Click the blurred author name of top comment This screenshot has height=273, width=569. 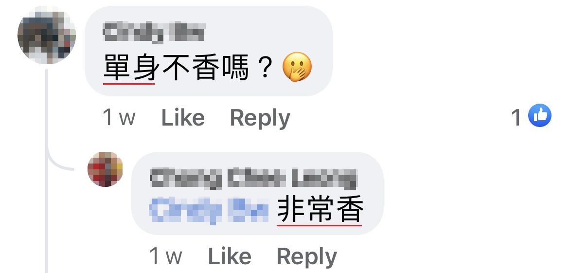point(154,32)
